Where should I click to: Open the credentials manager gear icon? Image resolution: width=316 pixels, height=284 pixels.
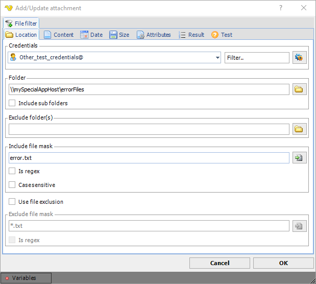pos(299,58)
